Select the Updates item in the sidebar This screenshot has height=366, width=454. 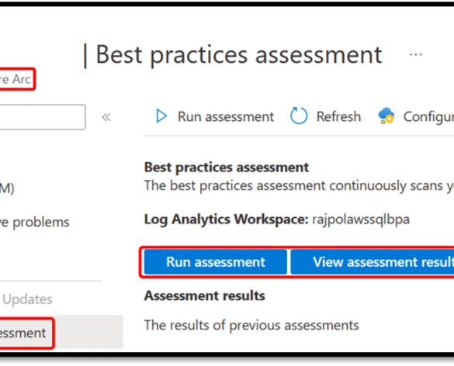(27, 299)
